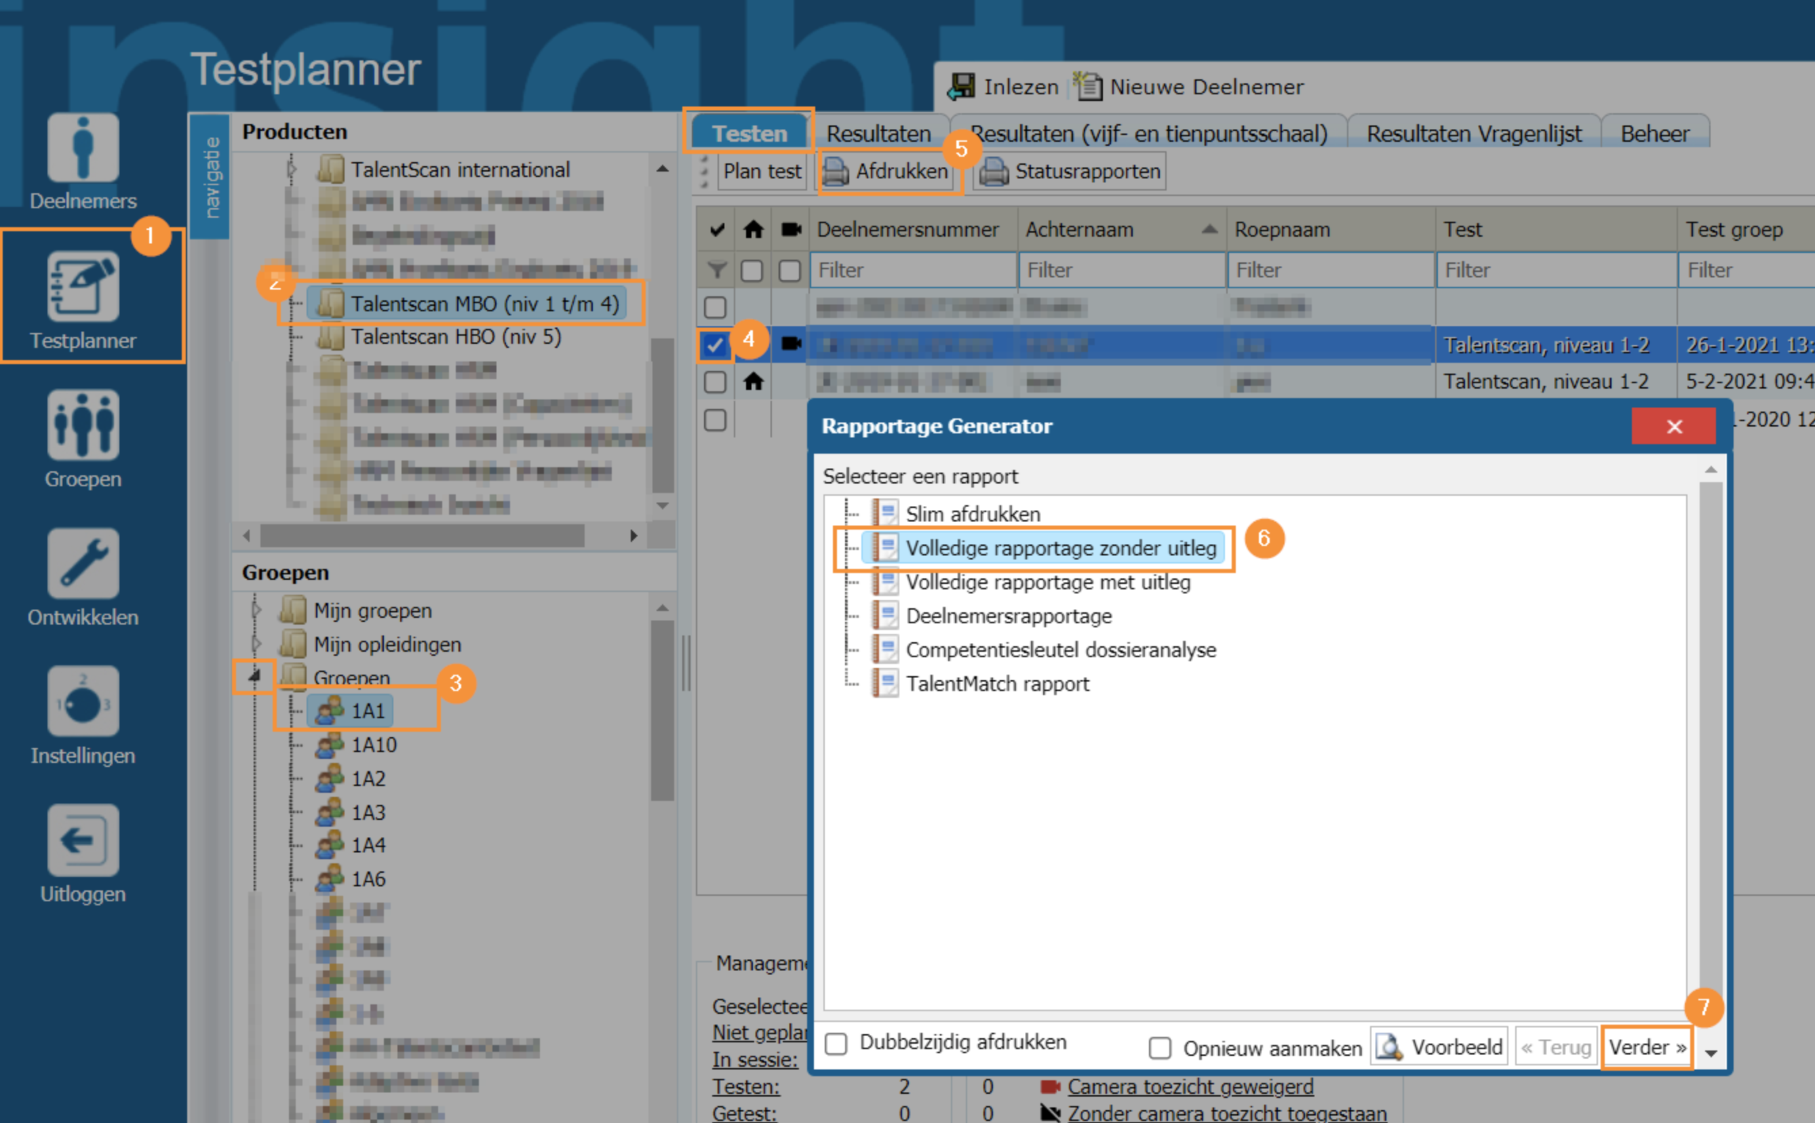Switch to the Resultaten tab

click(878, 134)
